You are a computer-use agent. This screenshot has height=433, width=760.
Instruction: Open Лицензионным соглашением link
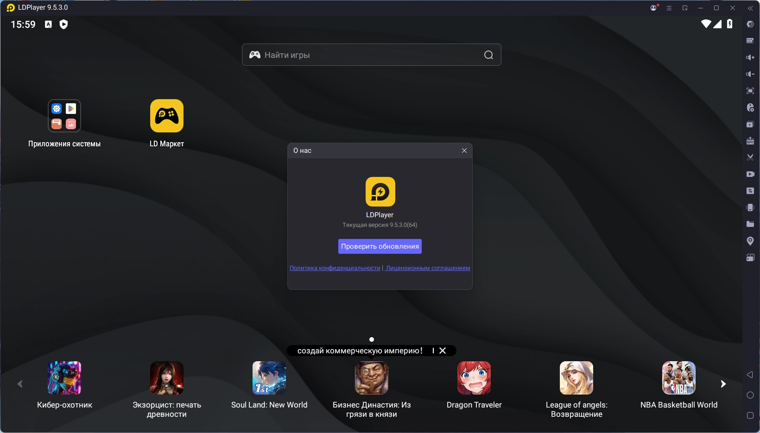pos(428,268)
